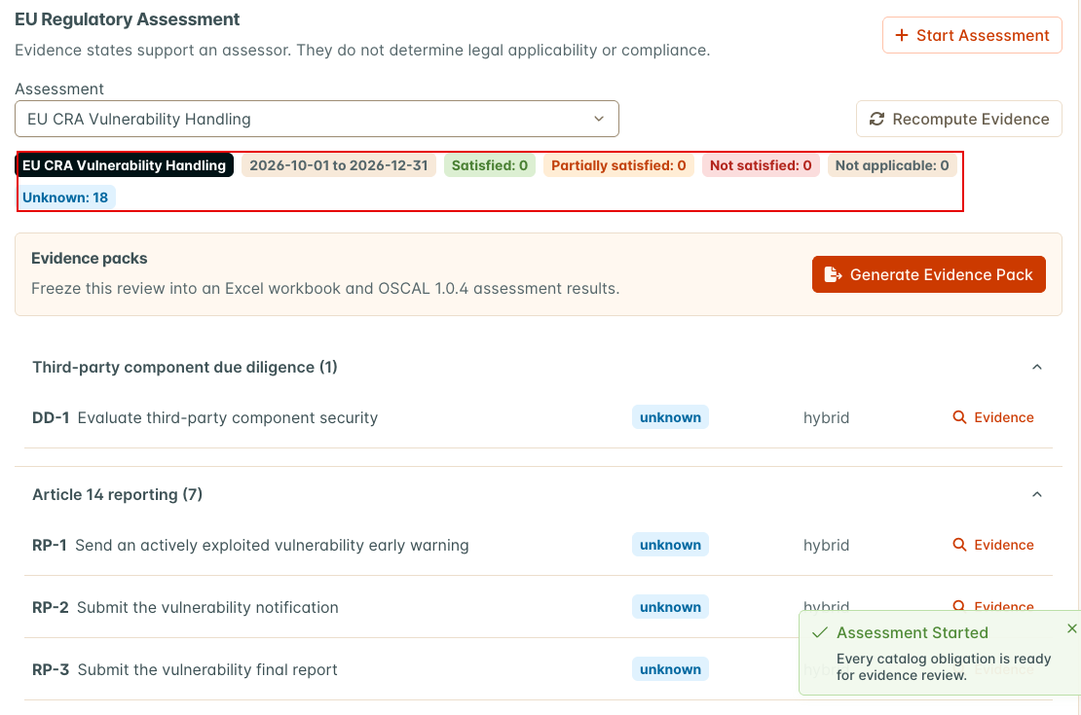This screenshot has height=715, width=1081.
Task: Select RP-2 Submit the vulnerability notification
Action: click(185, 608)
